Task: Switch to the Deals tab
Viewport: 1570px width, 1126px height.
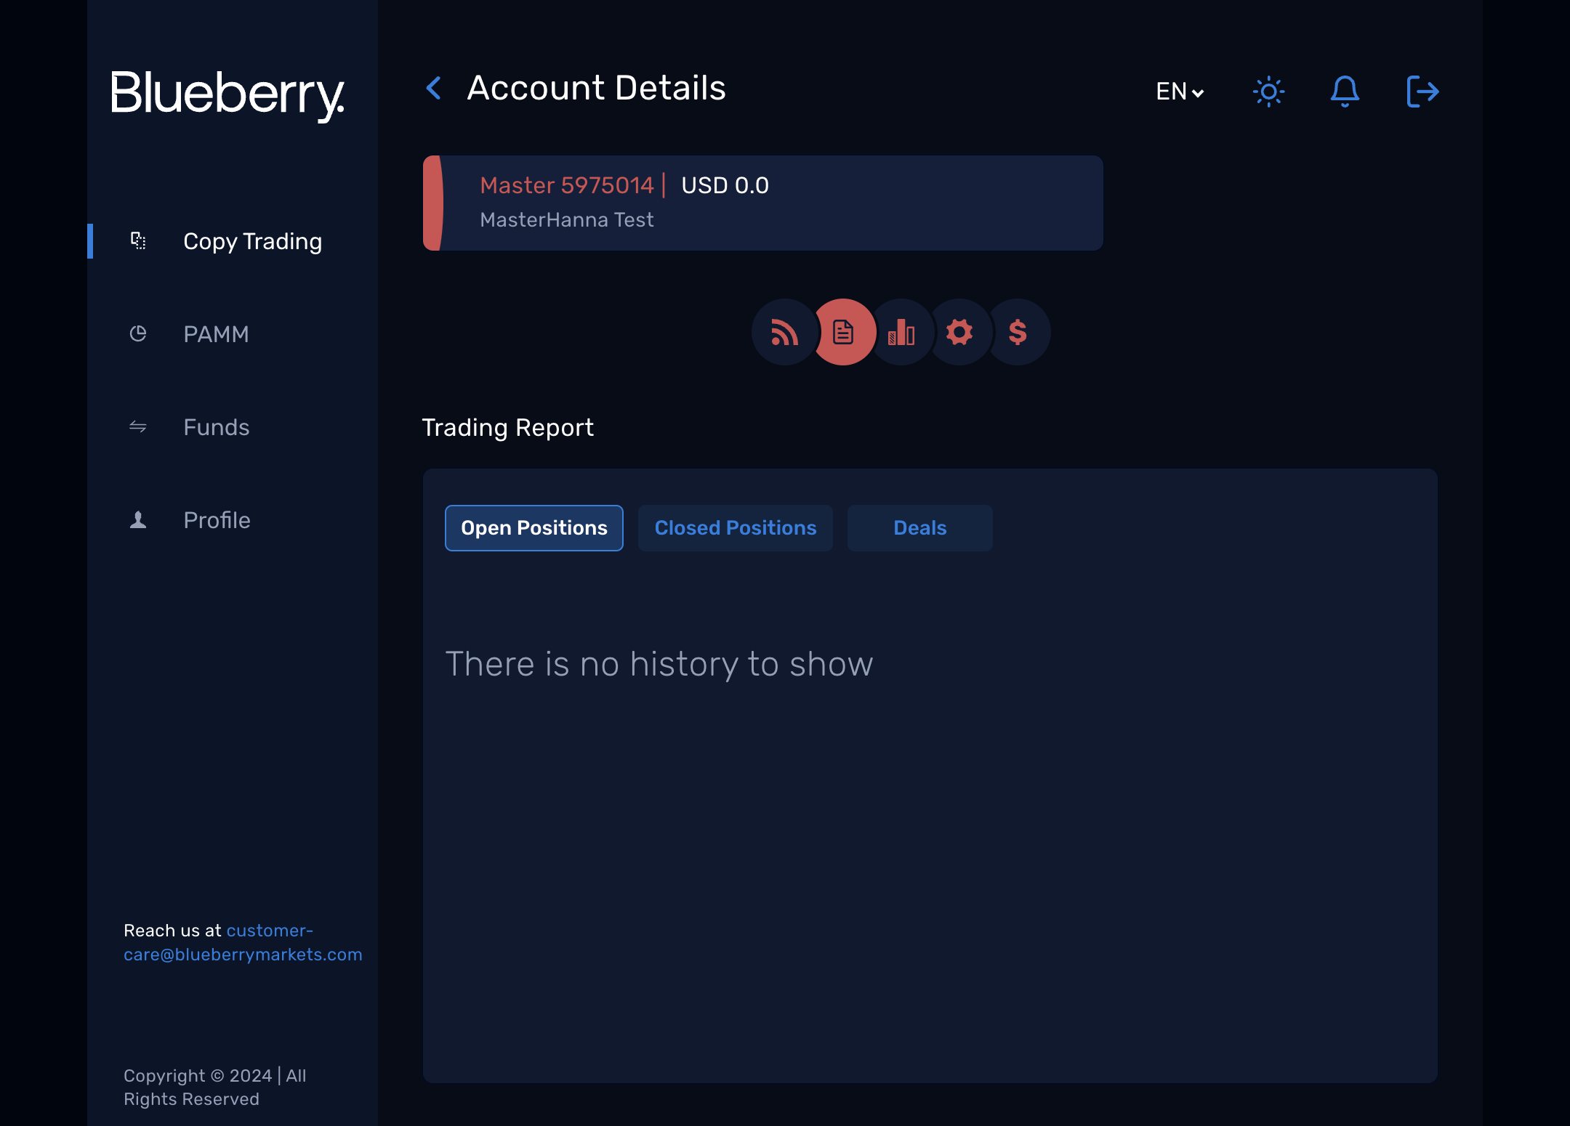Action: click(x=920, y=528)
